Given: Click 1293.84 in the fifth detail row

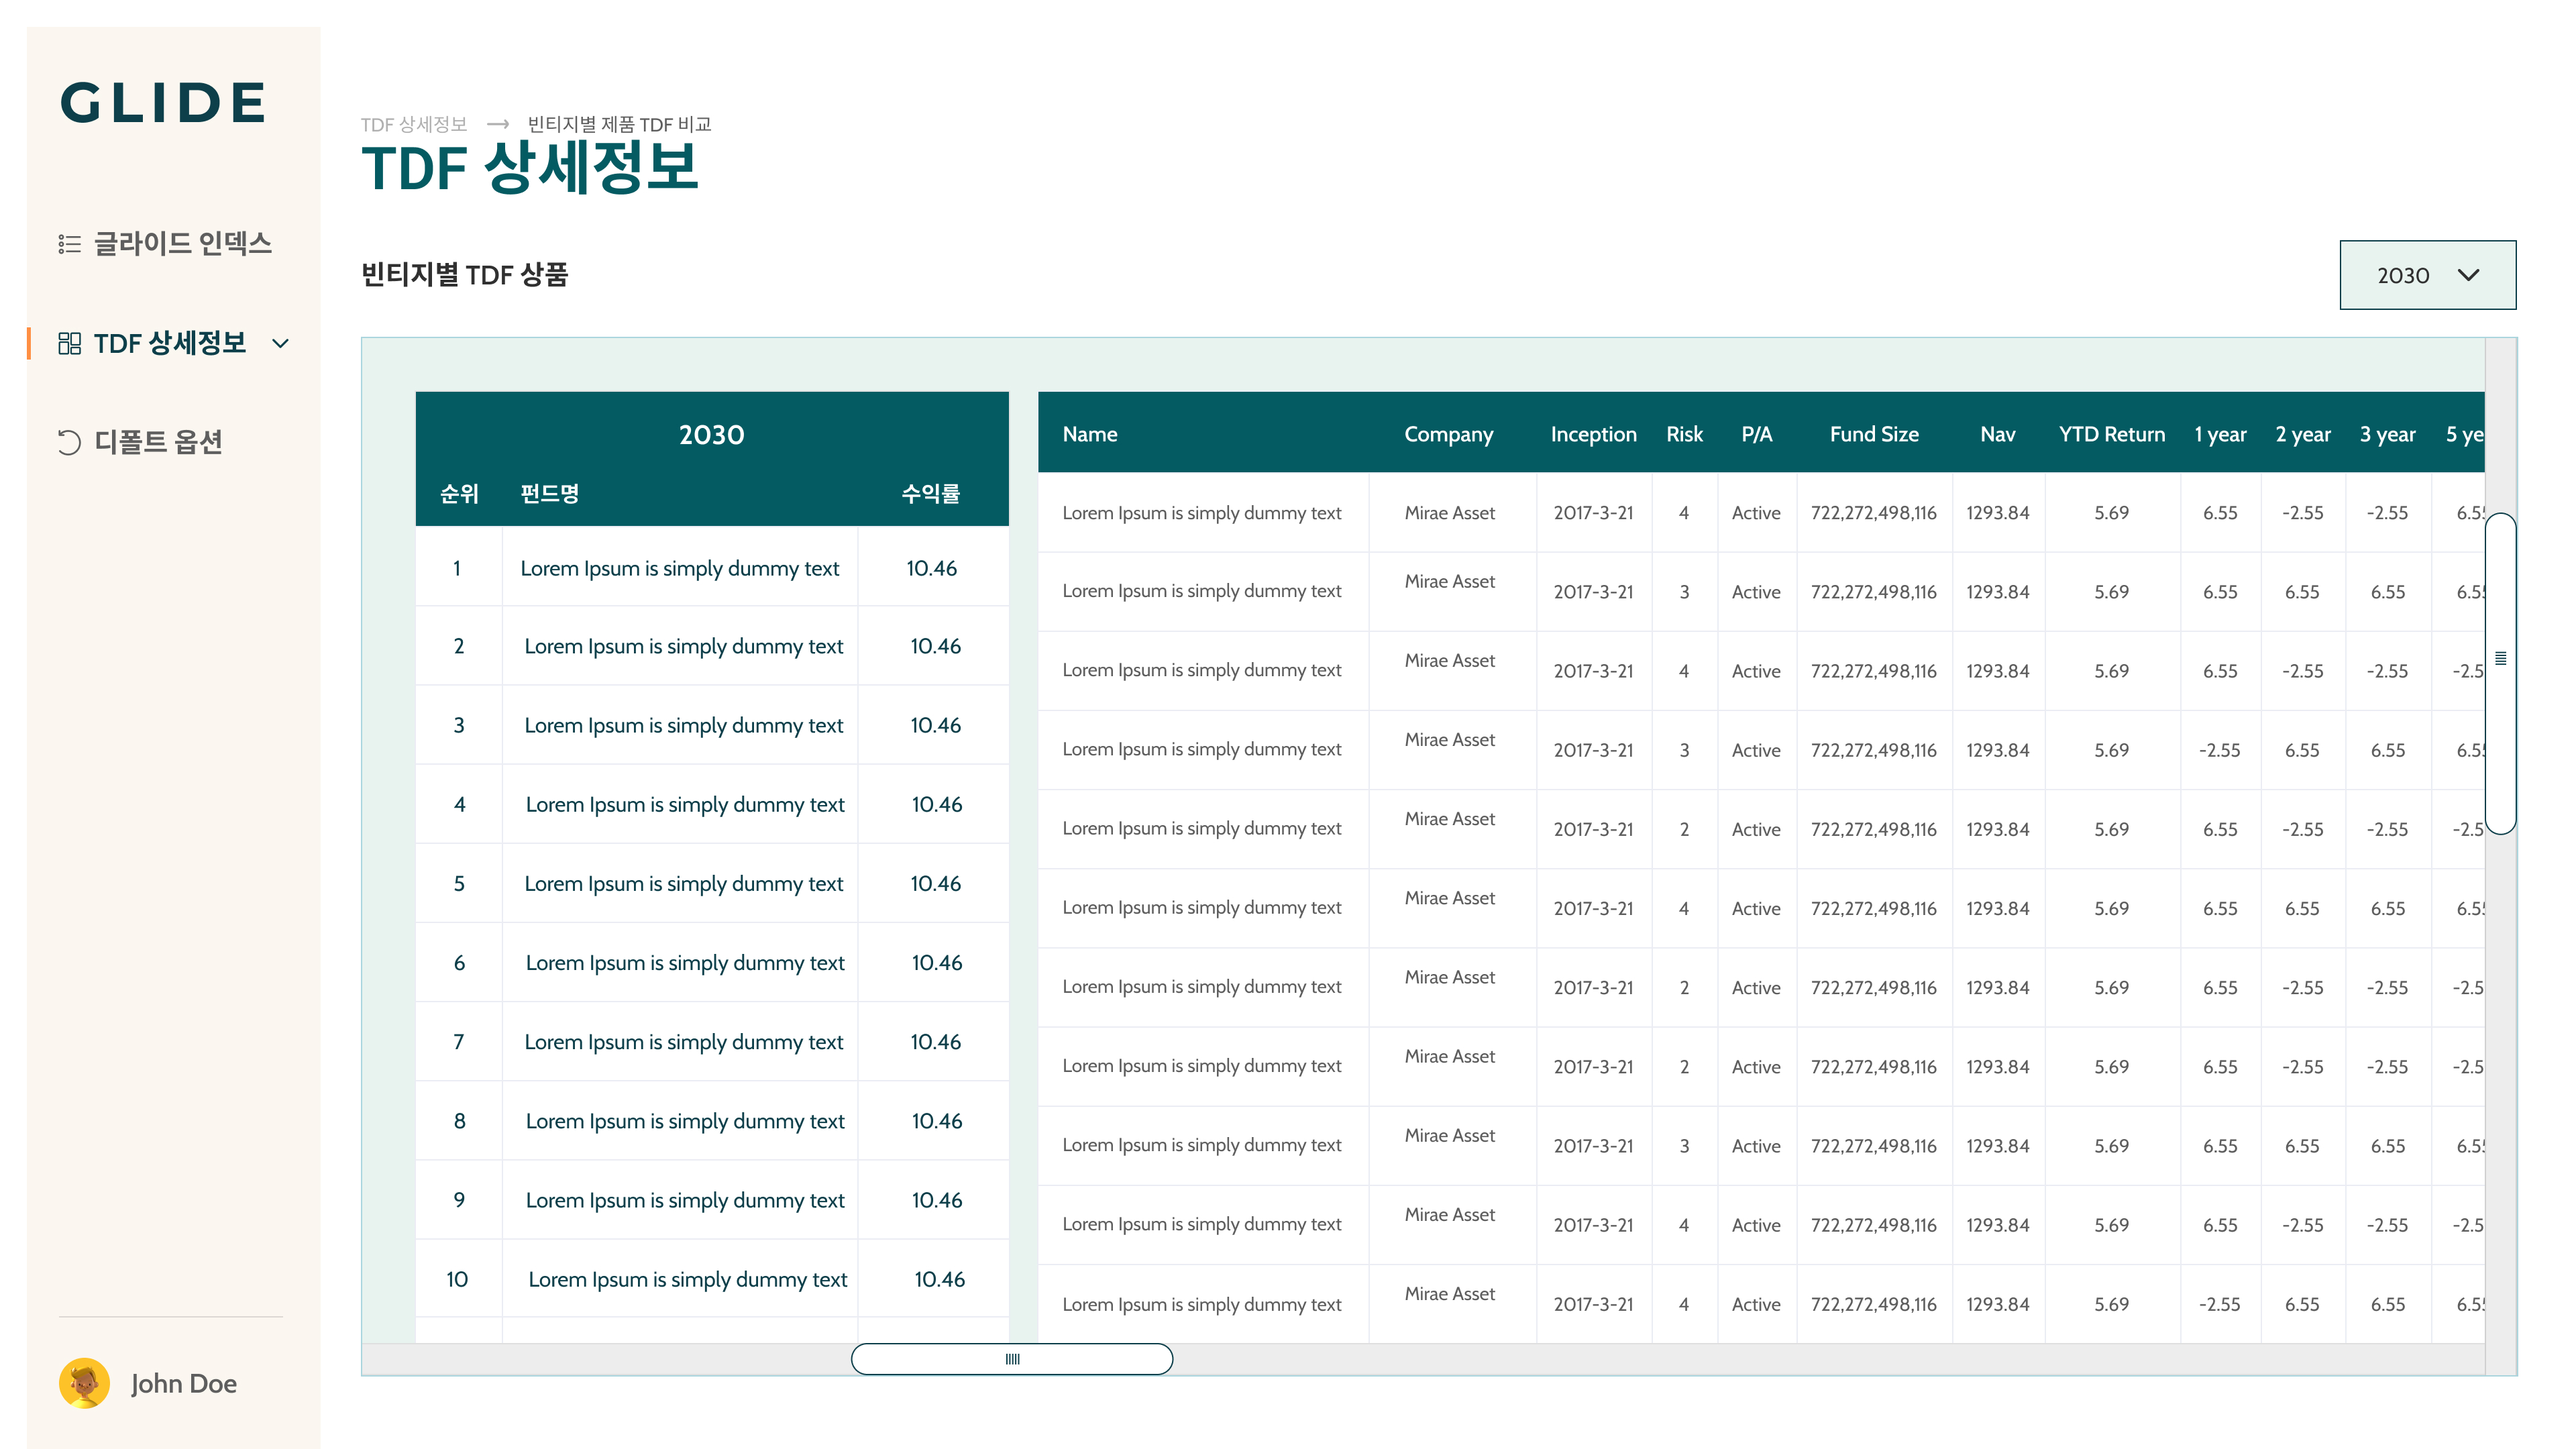Looking at the screenshot, I should pos(1998,829).
